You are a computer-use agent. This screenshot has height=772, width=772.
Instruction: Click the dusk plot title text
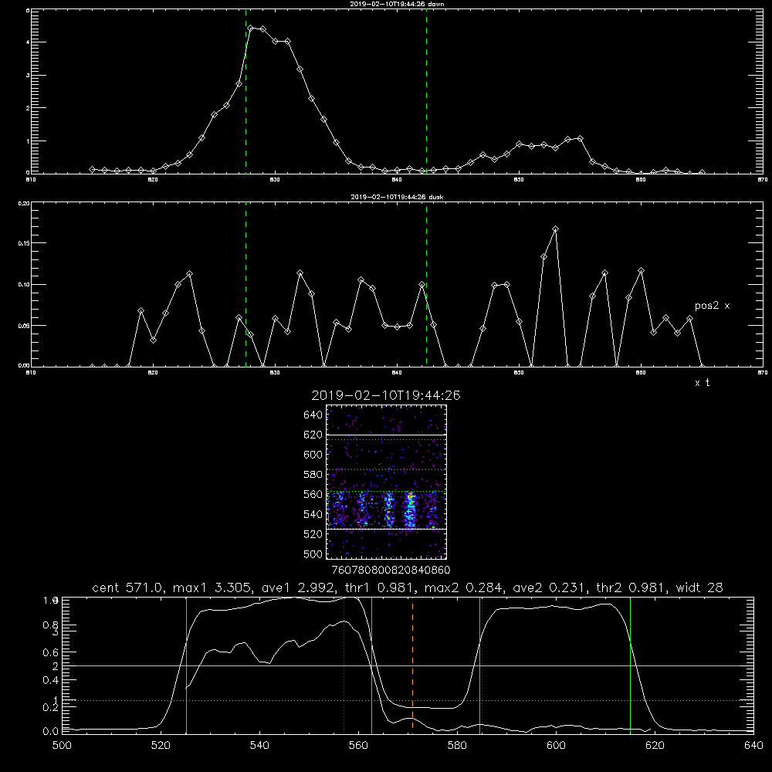click(x=397, y=196)
